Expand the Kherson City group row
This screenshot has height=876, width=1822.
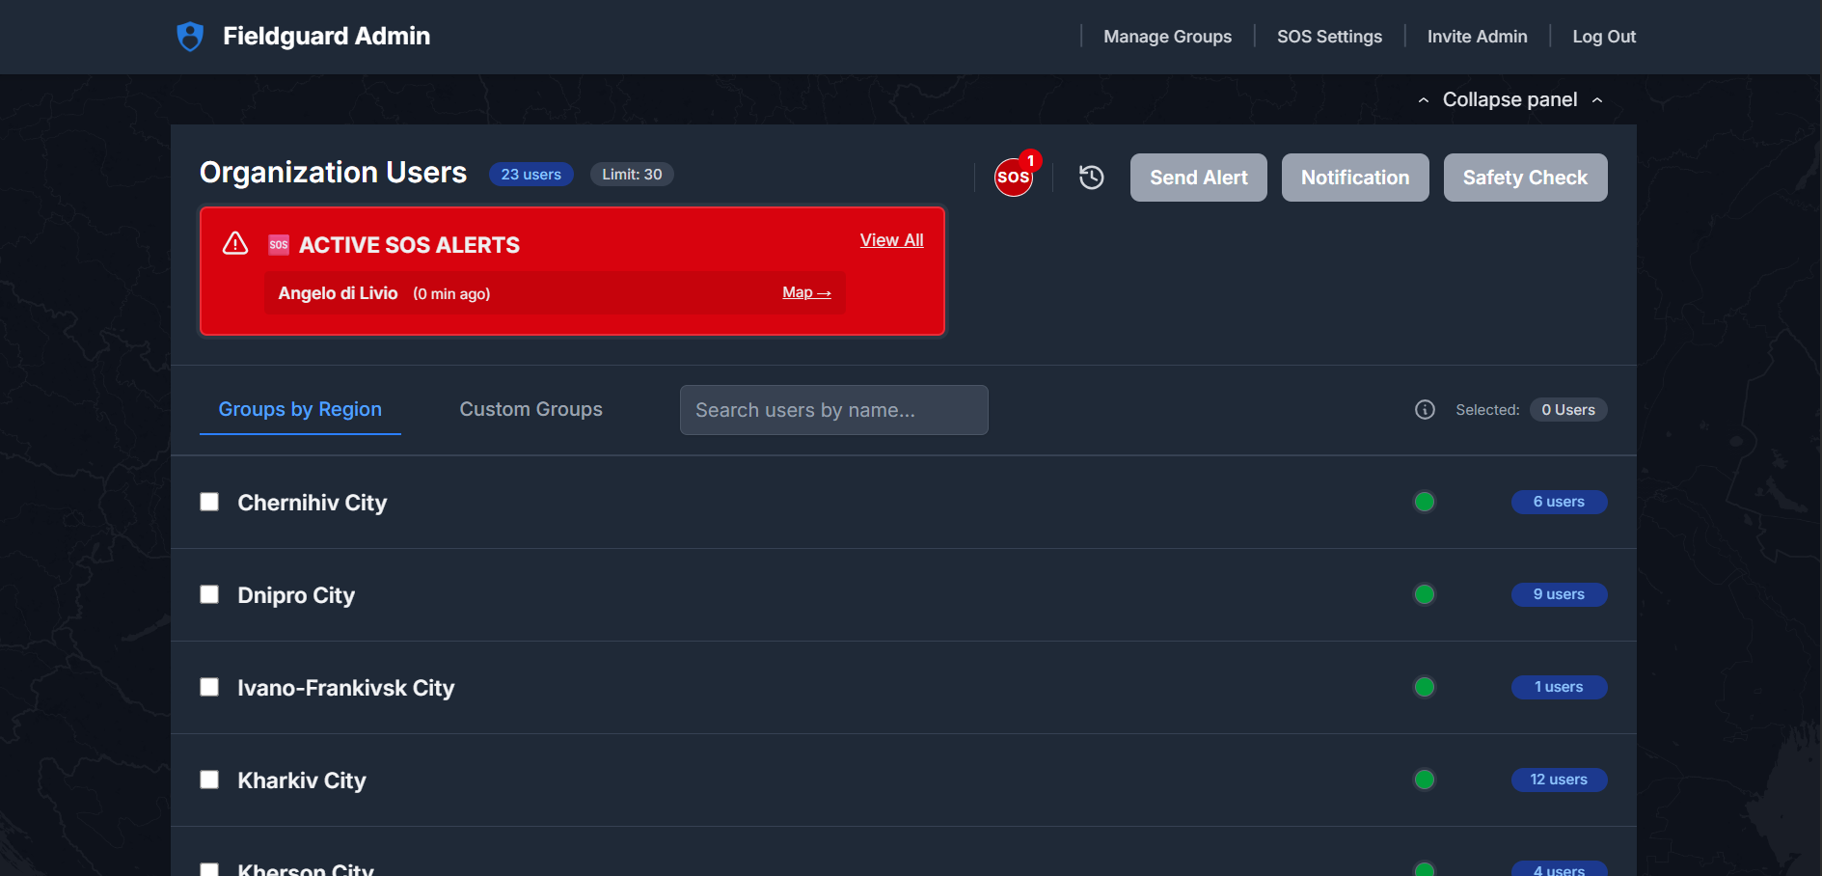(306, 866)
